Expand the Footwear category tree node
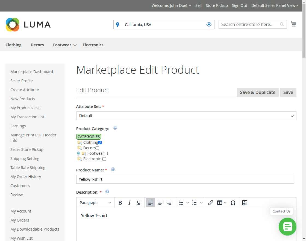 (78, 153)
